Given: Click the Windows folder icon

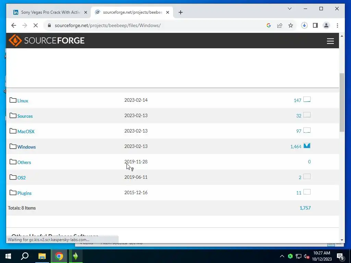Looking at the screenshot, I should [13, 146].
